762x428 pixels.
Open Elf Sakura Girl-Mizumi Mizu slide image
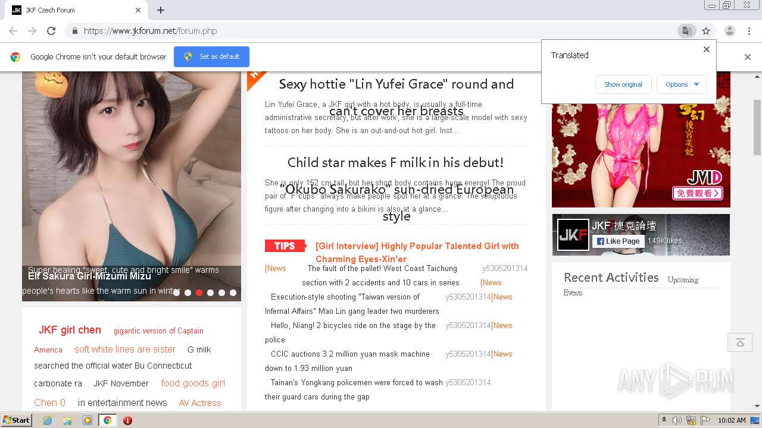132,186
